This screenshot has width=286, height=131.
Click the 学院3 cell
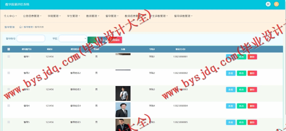[x=152, y=89]
